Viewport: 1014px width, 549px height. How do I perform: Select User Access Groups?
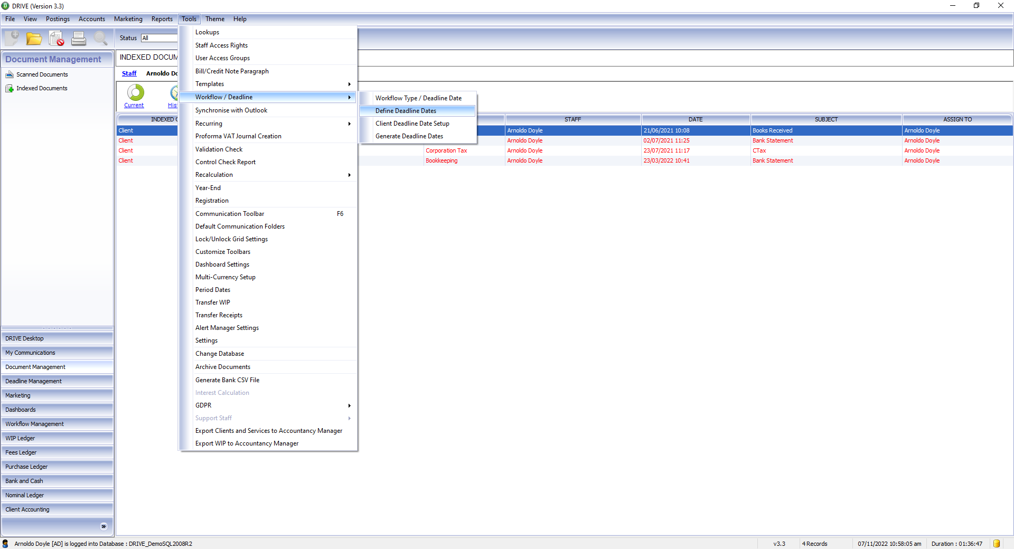point(268,58)
